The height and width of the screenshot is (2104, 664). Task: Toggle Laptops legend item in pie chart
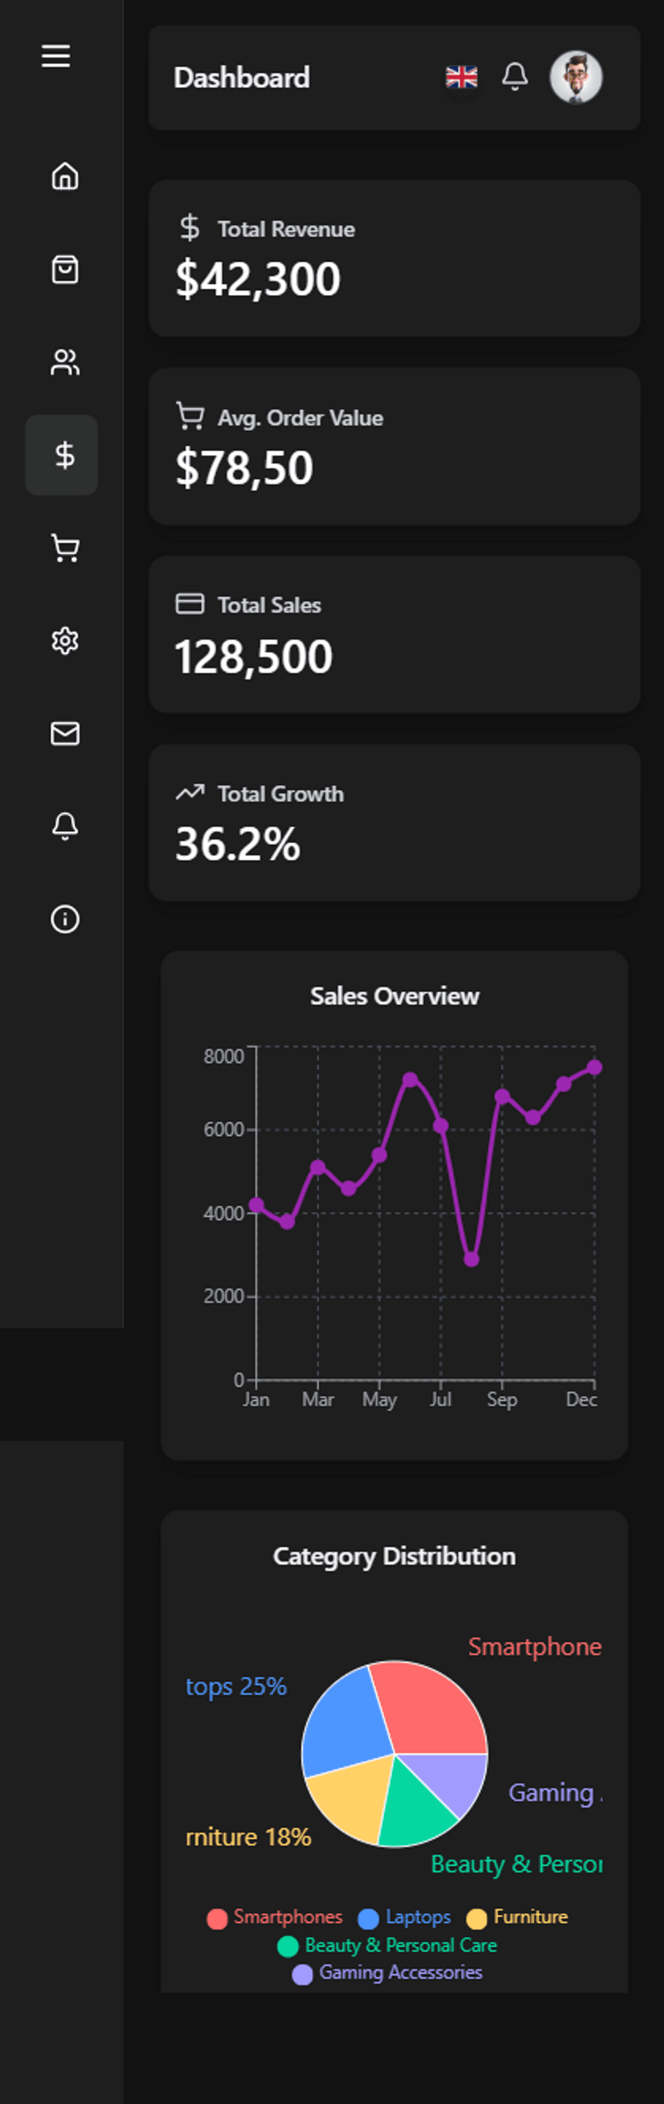[406, 1917]
